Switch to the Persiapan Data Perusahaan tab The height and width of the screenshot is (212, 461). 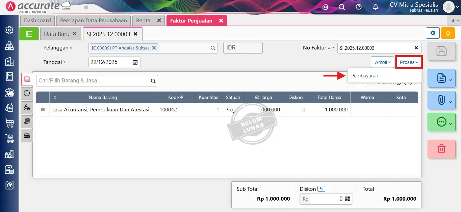[94, 21]
